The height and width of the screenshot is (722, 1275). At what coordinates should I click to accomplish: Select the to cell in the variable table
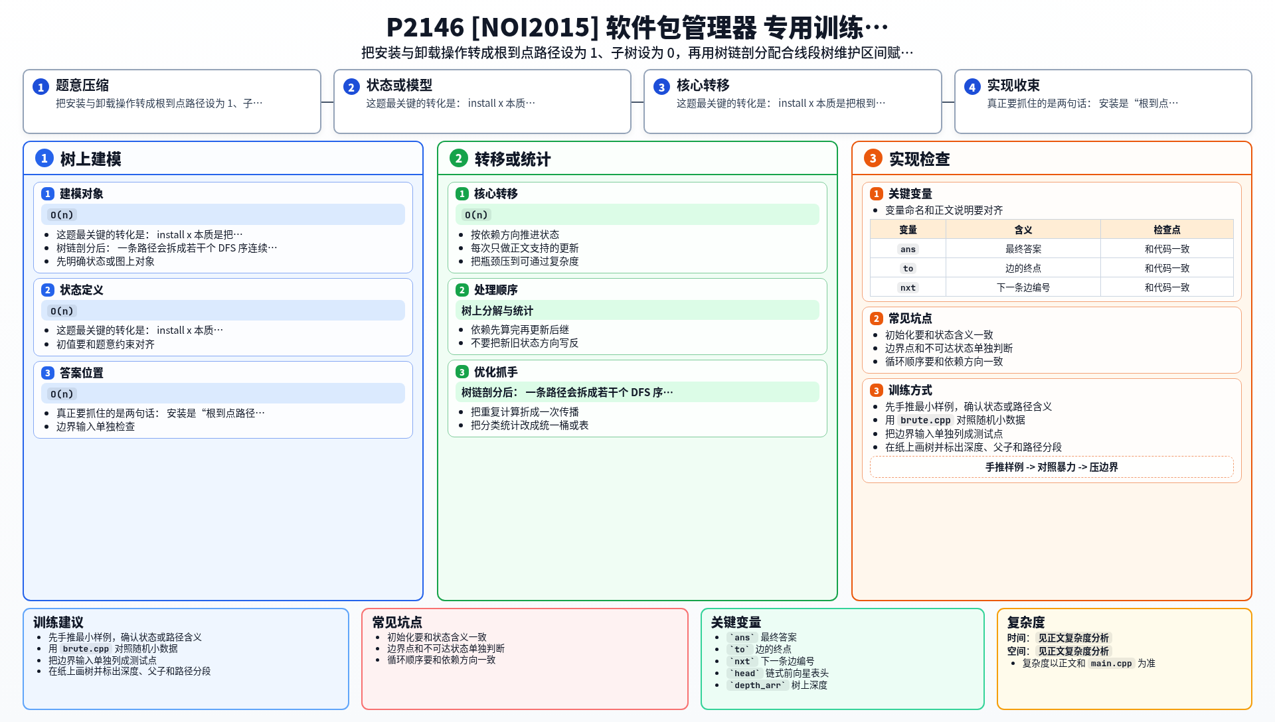click(908, 268)
